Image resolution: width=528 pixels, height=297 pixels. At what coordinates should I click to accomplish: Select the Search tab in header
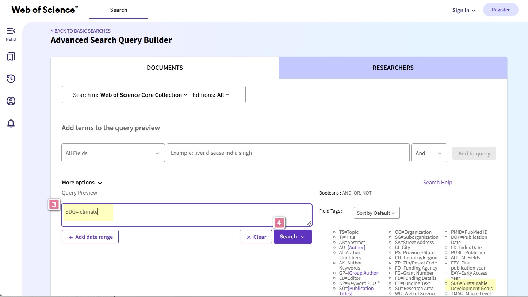(x=119, y=10)
